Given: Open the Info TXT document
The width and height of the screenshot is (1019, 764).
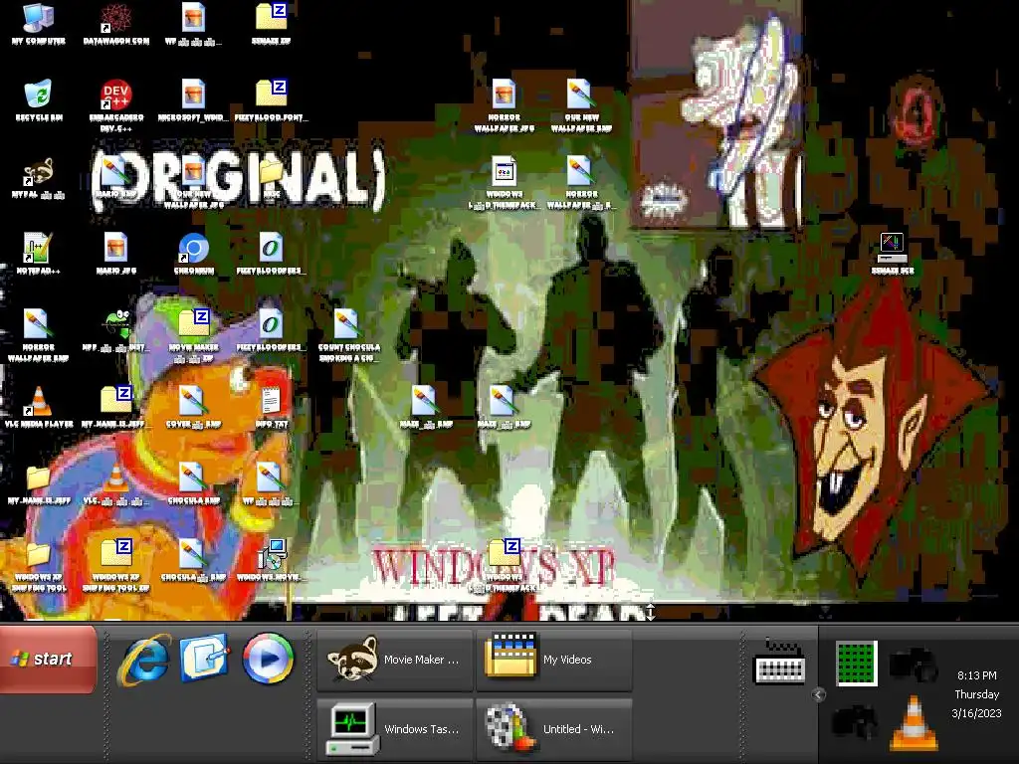Looking at the screenshot, I should 271,407.
